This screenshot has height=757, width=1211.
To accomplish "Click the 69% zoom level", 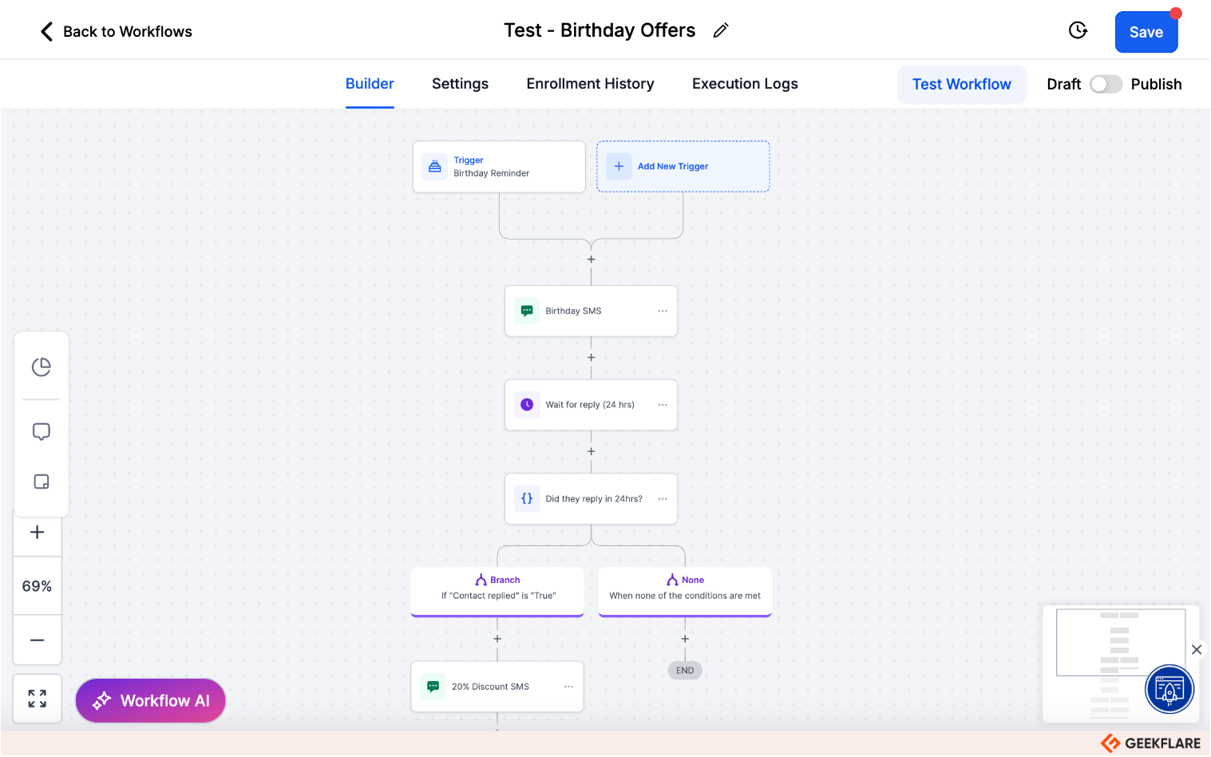I will point(37,586).
